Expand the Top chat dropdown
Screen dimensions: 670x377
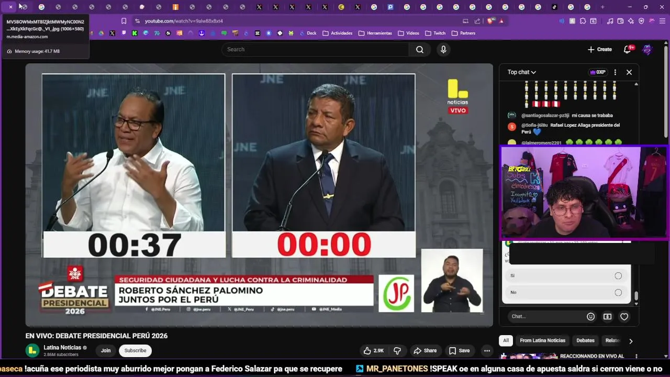522,72
